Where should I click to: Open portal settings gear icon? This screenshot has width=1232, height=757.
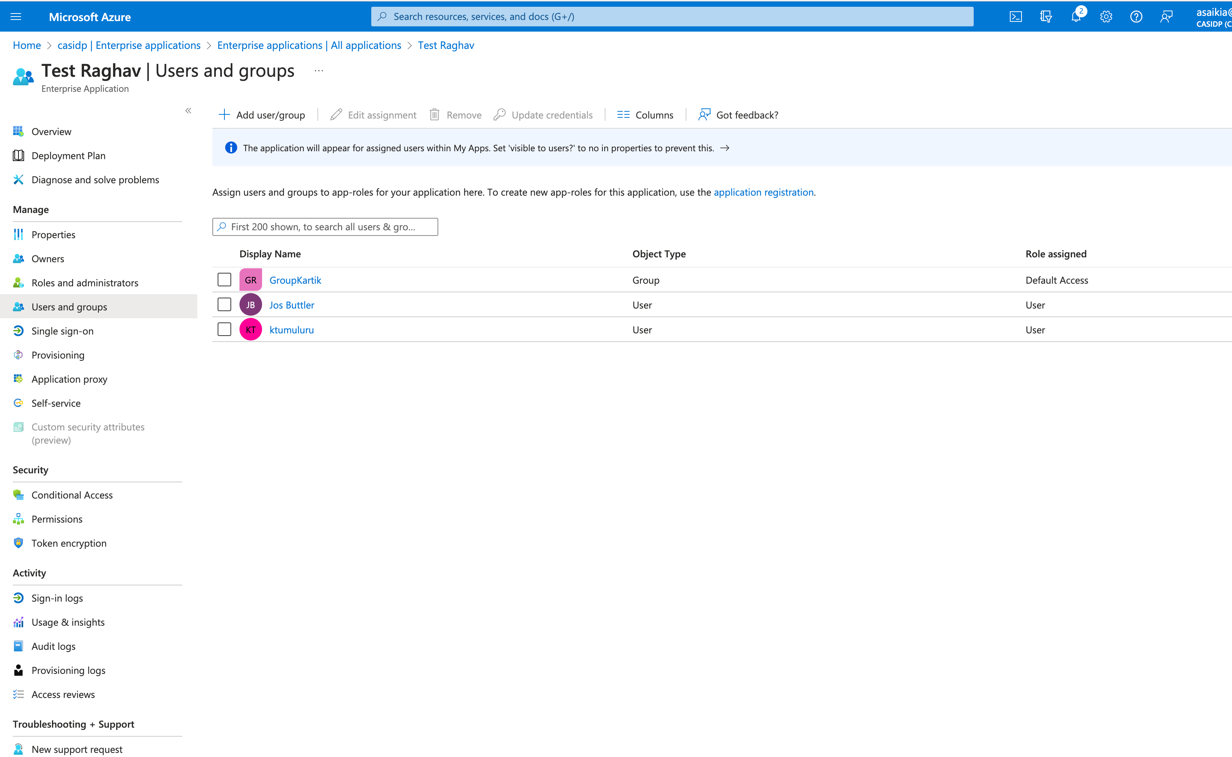[1106, 17]
